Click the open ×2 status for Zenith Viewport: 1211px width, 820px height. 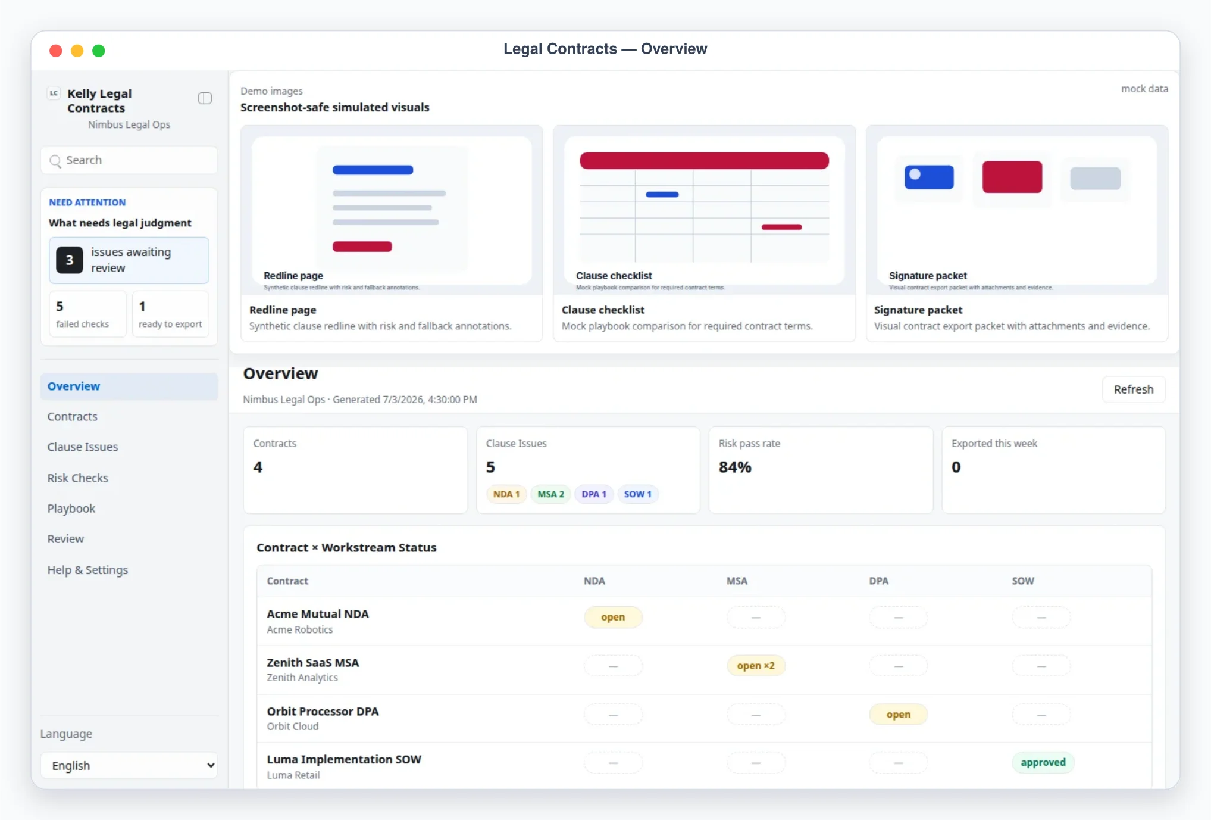click(756, 666)
